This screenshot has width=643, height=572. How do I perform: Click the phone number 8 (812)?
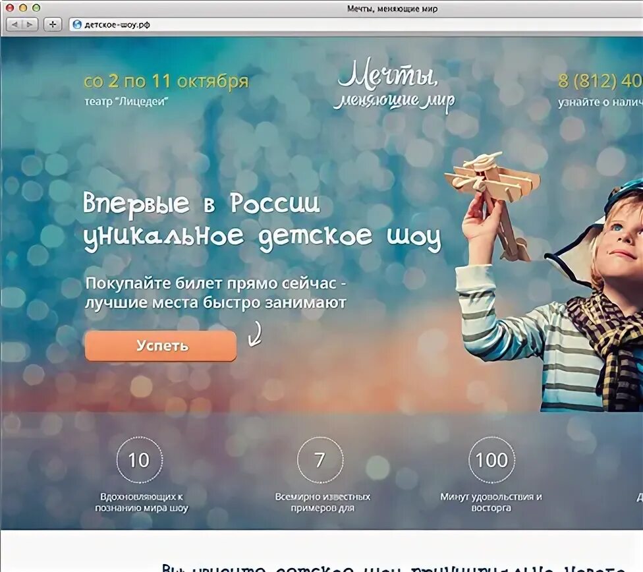pos(600,81)
